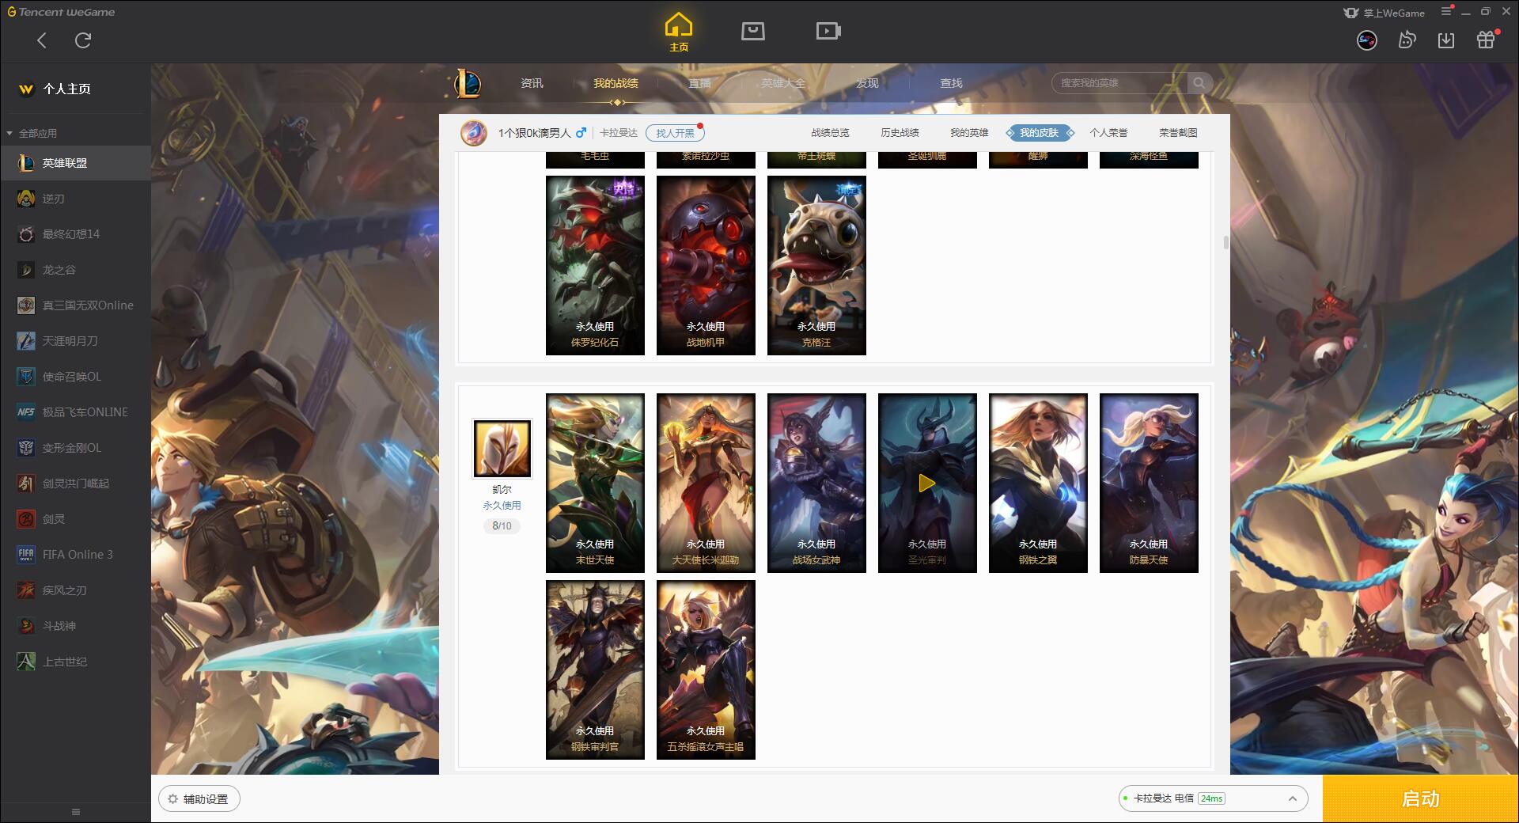The height and width of the screenshot is (823, 1519).
Task: Open the 末世天使 skin card
Action: tap(595, 483)
